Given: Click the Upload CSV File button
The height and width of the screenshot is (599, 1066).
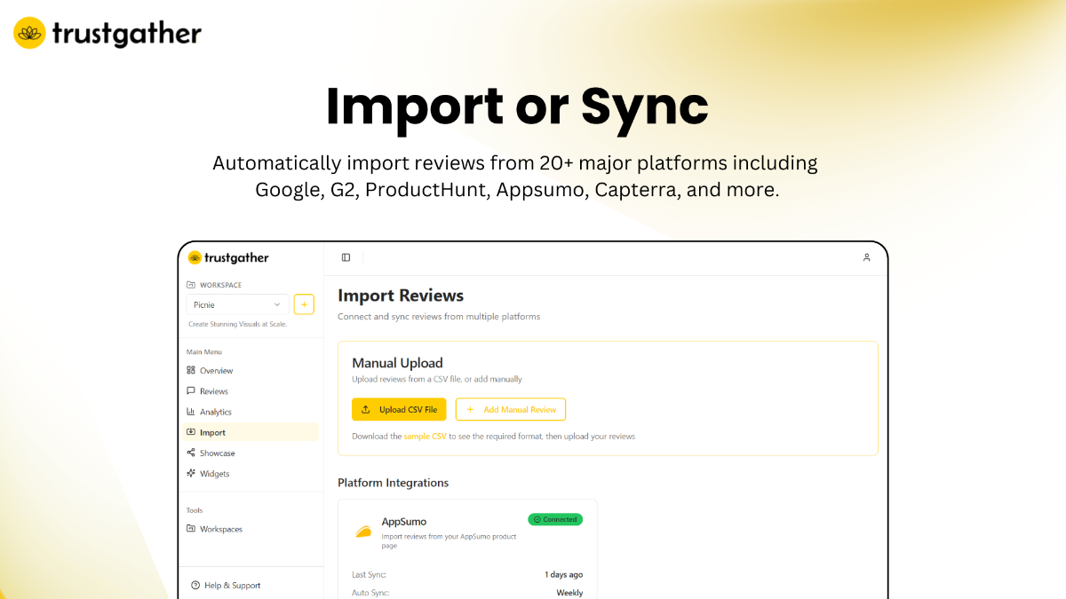Looking at the screenshot, I should click(x=399, y=409).
